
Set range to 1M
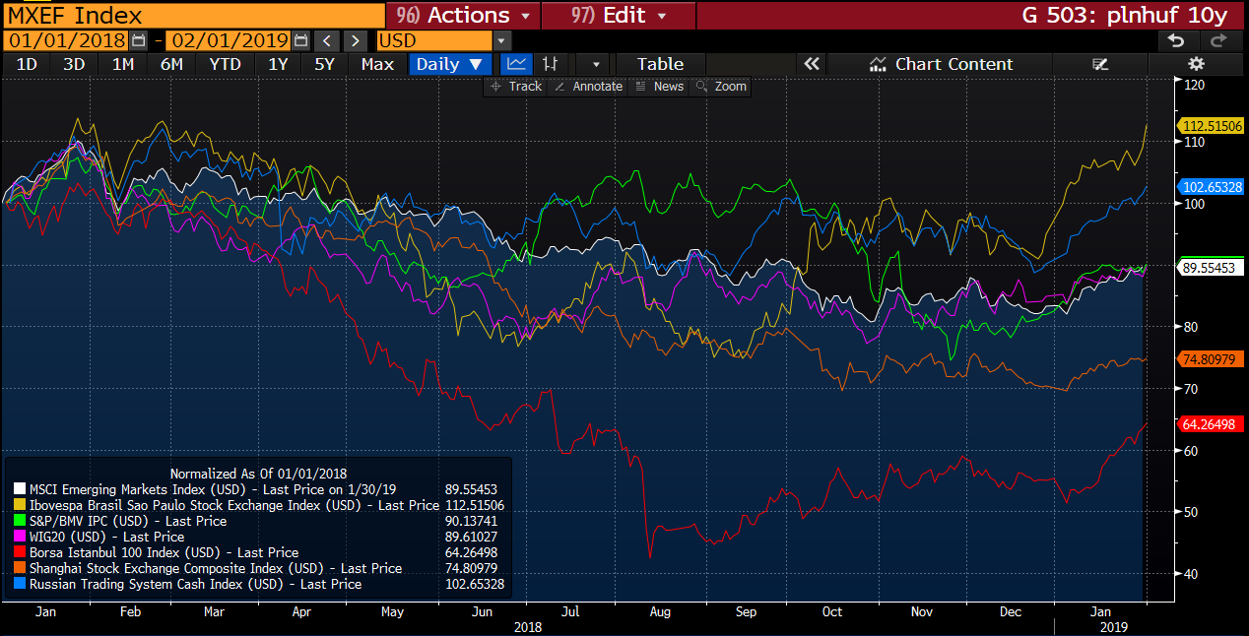click(122, 64)
